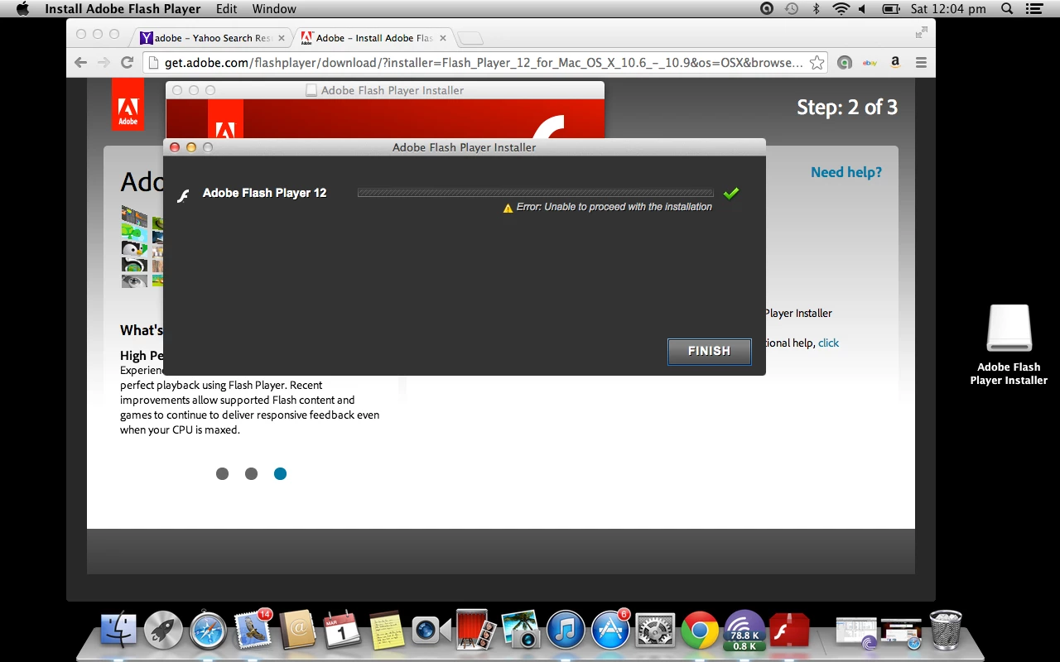Close the front Adobe Flash Player Installer window
This screenshot has height=662, width=1060.
[x=175, y=147]
